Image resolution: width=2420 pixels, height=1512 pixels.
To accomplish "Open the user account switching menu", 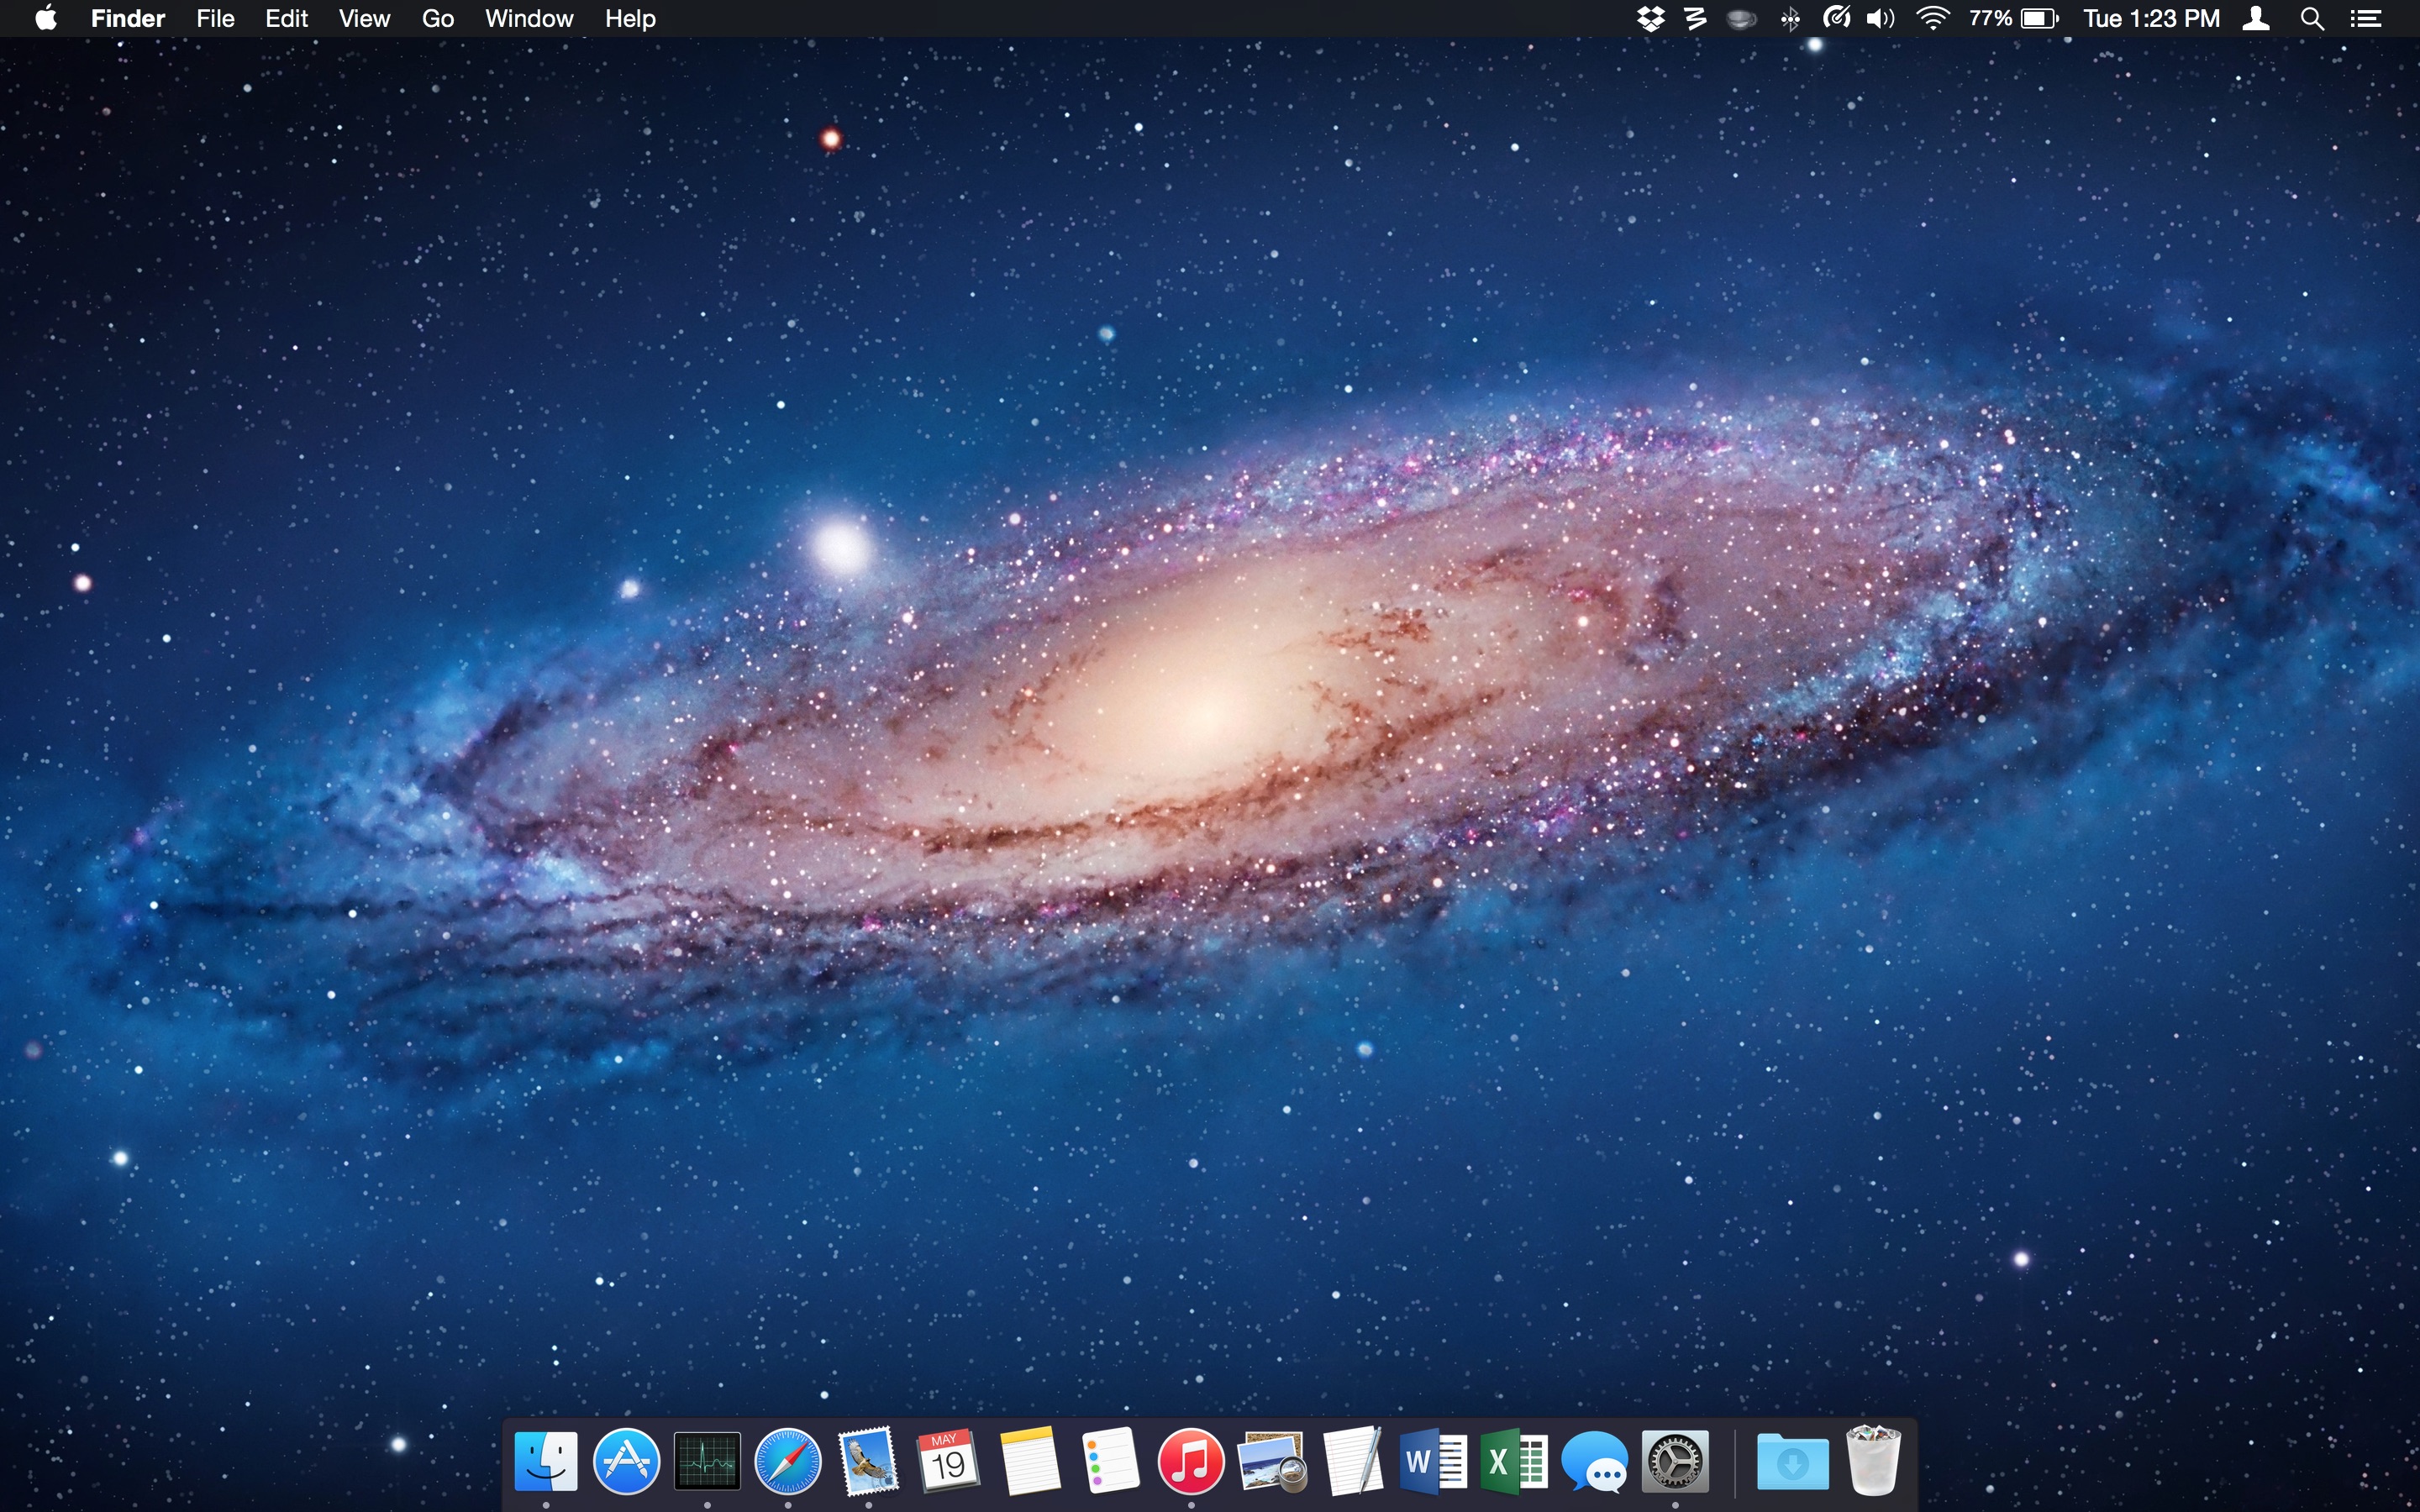I will pos(2256,18).
